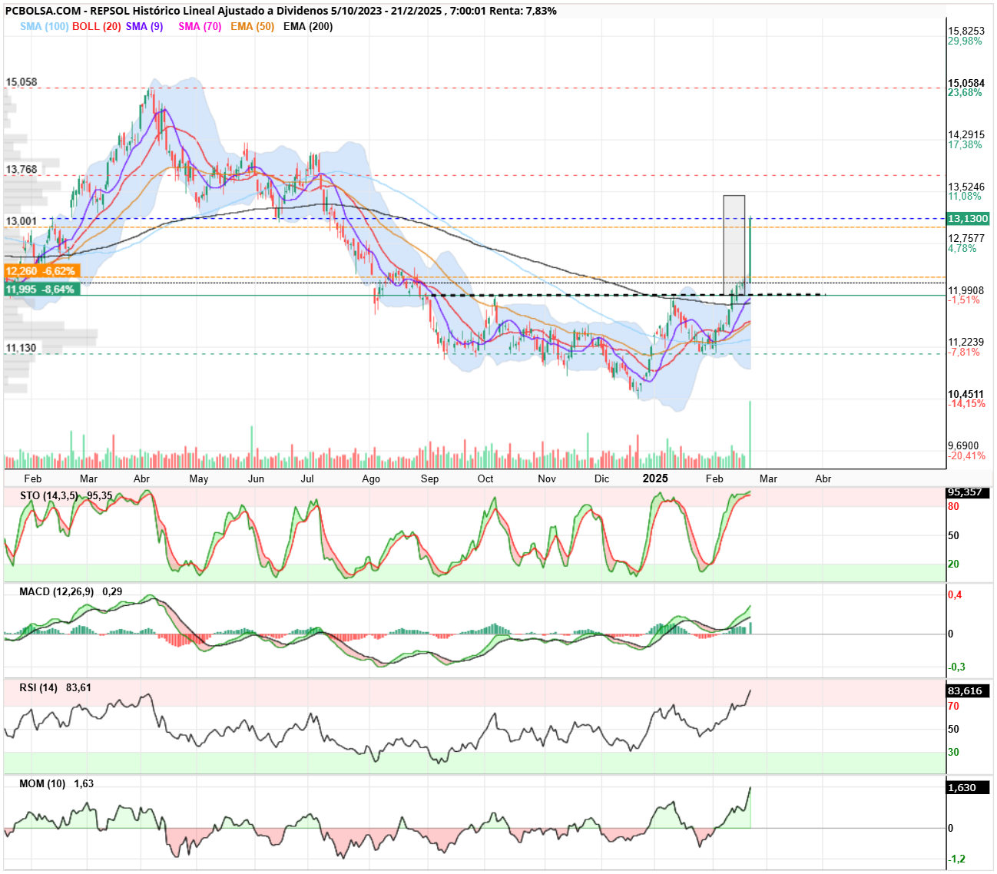
Task: Click the Jun month label
Action: (256, 478)
